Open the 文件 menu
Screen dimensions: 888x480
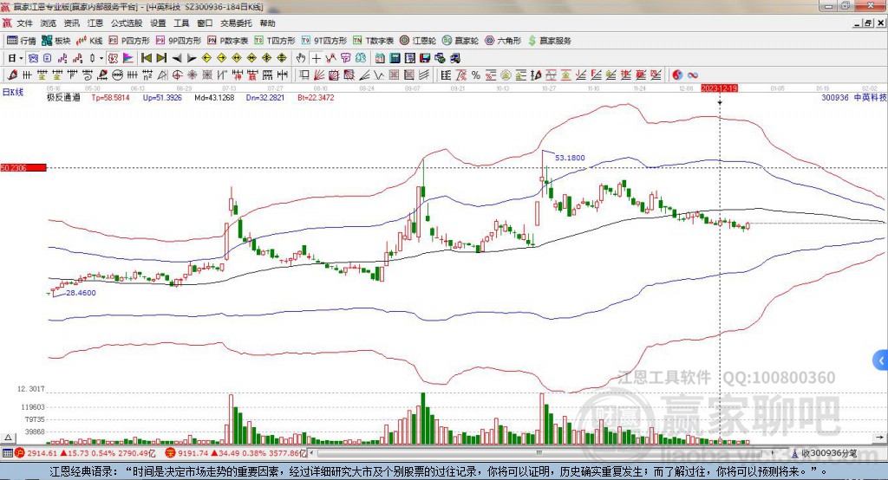coord(25,23)
